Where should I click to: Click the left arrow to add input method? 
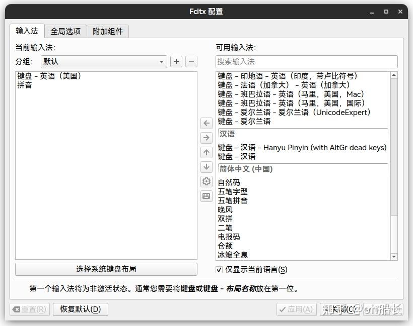pos(206,123)
